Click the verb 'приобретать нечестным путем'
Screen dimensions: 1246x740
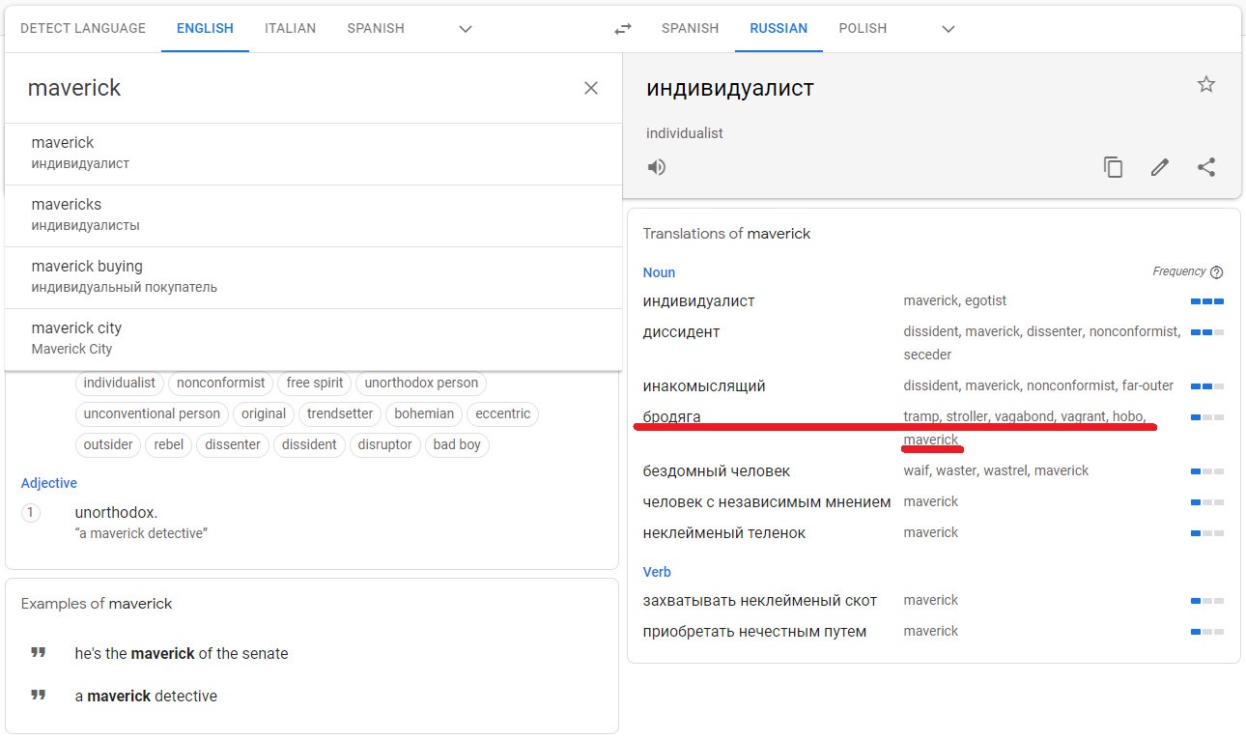pyautogui.click(x=755, y=632)
